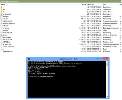Click the adb.exe file icon
The width and height of the screenshot is (122, 100).
point(1,19)
